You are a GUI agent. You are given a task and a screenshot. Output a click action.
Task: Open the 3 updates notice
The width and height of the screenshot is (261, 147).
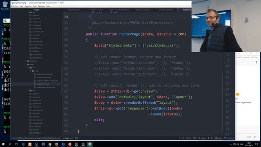click(229, 138)
